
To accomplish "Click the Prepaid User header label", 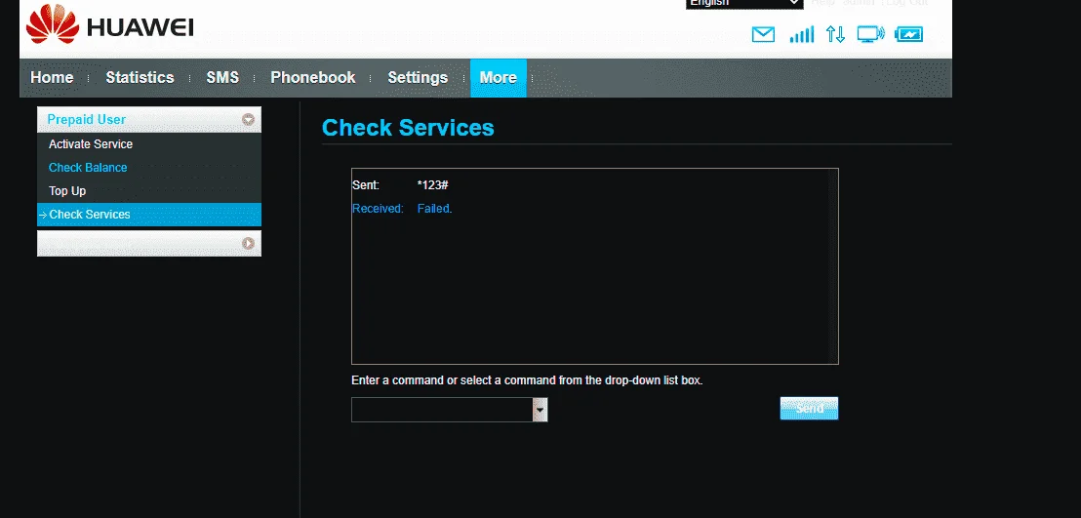I will (86, 119).
